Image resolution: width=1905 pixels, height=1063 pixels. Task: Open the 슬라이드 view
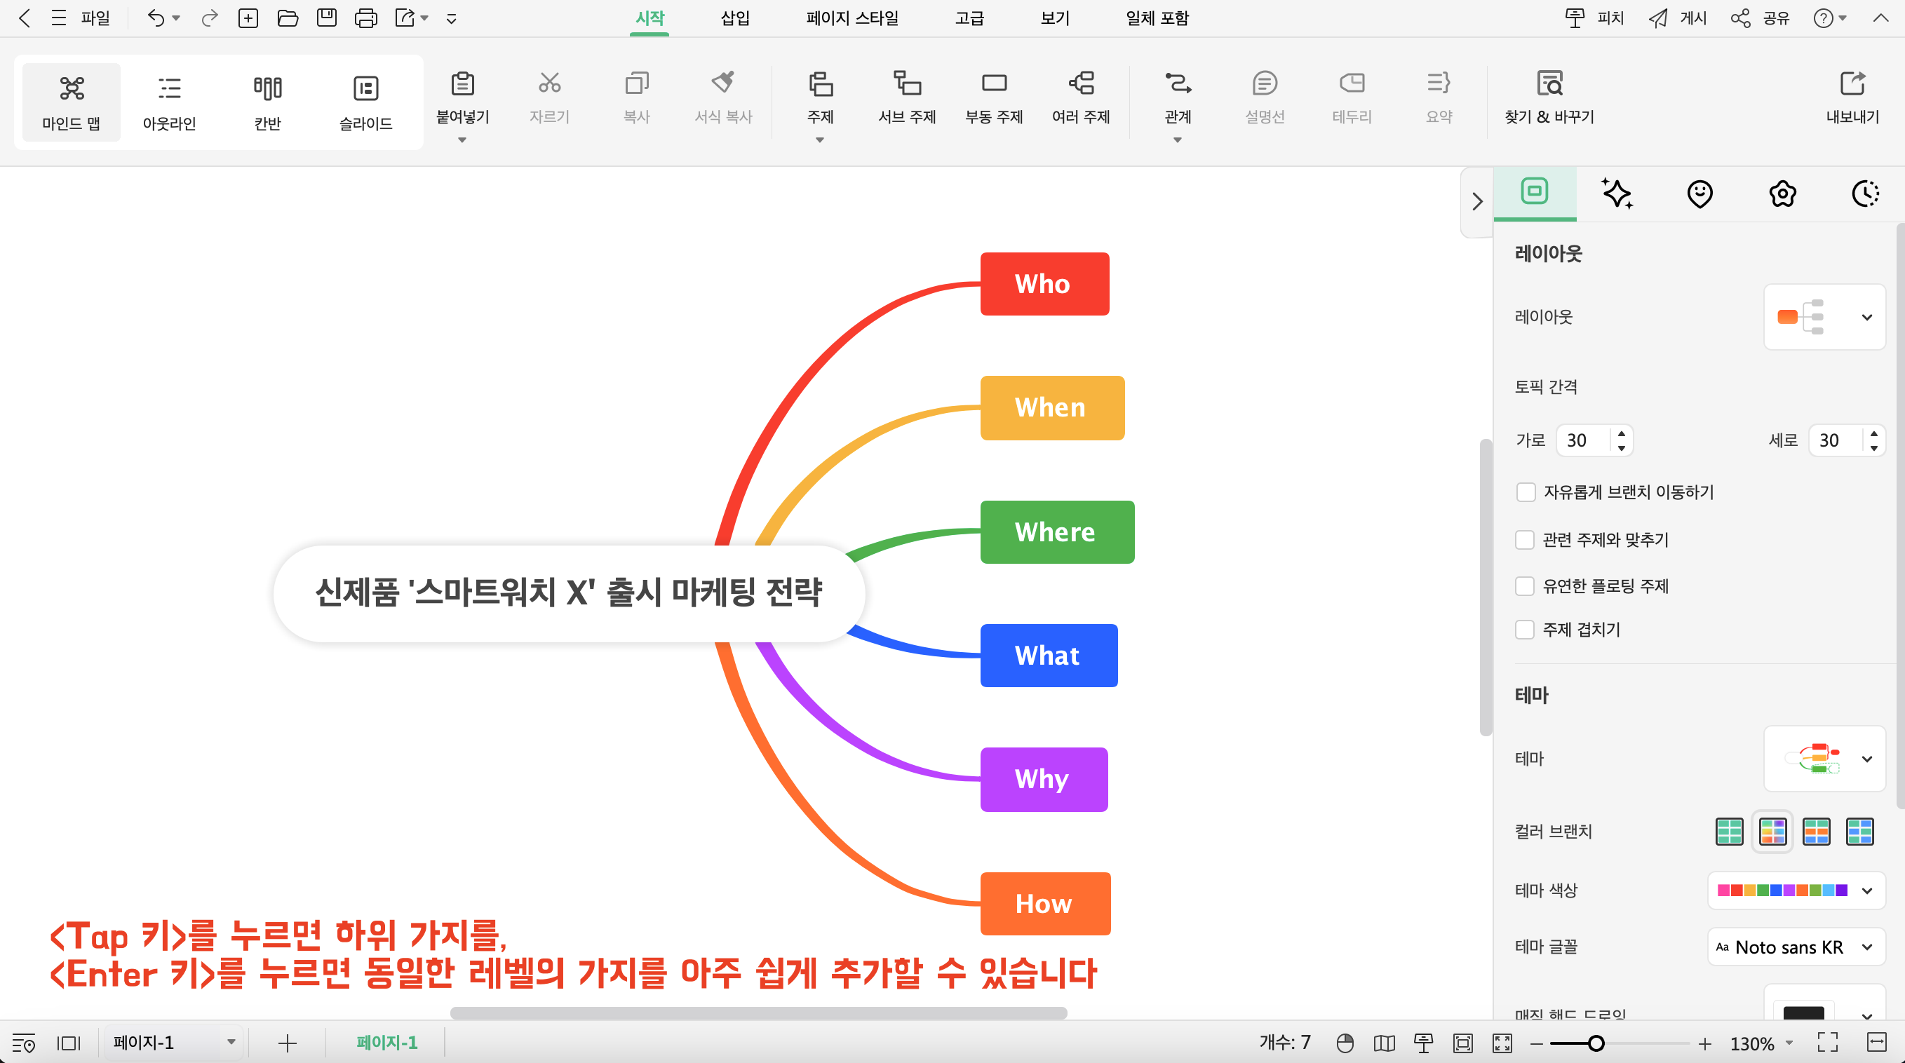[365, 102]
